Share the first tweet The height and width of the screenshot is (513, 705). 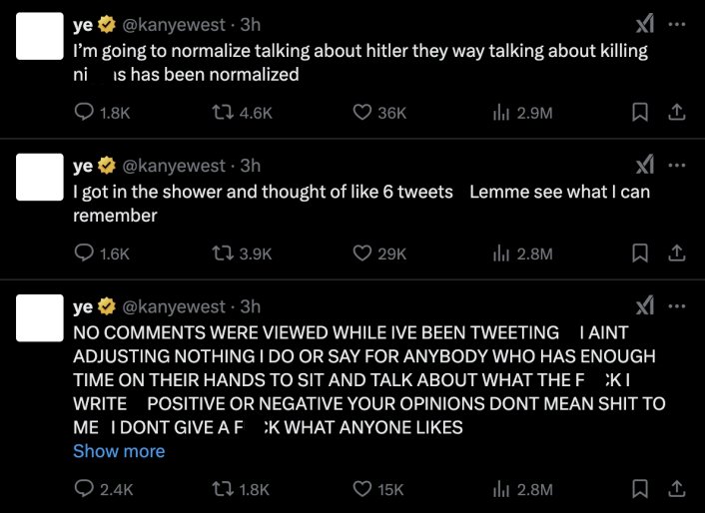click(675, 113)
